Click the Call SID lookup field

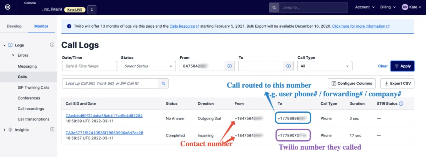pos(110,83)
